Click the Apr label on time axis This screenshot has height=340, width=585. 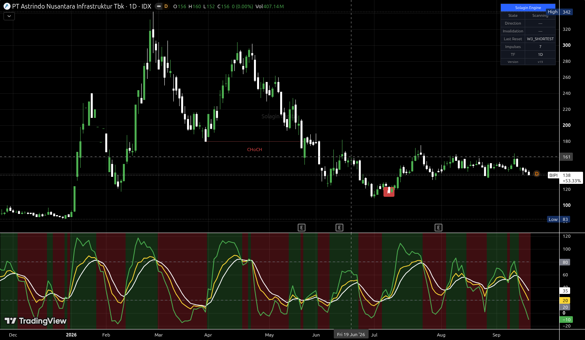tap(208, 335)
